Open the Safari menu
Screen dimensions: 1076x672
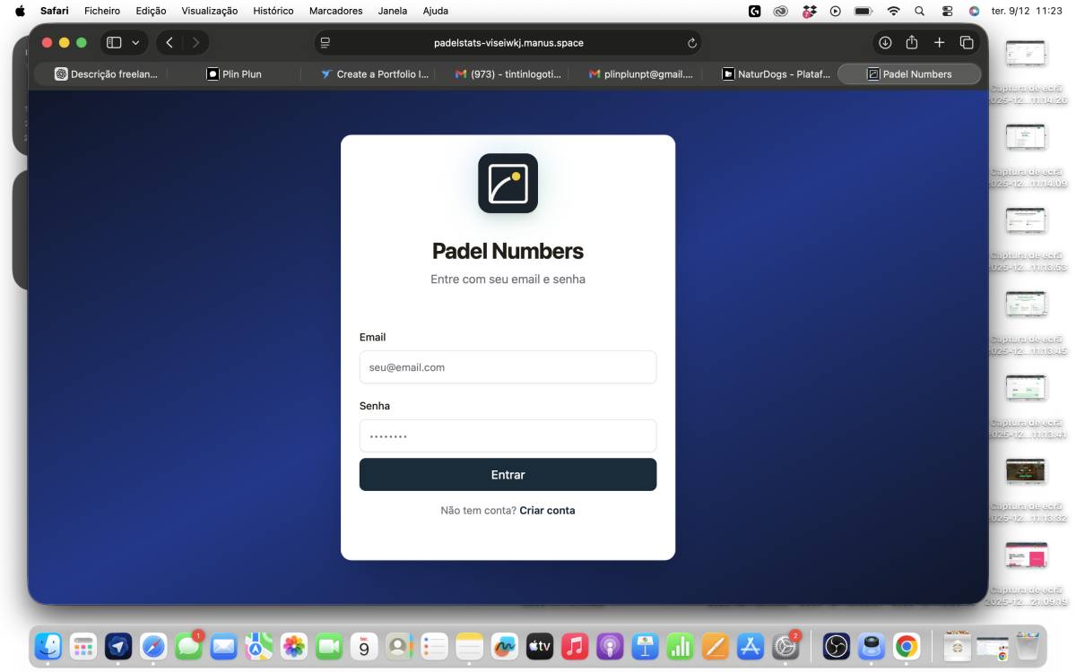54,11
